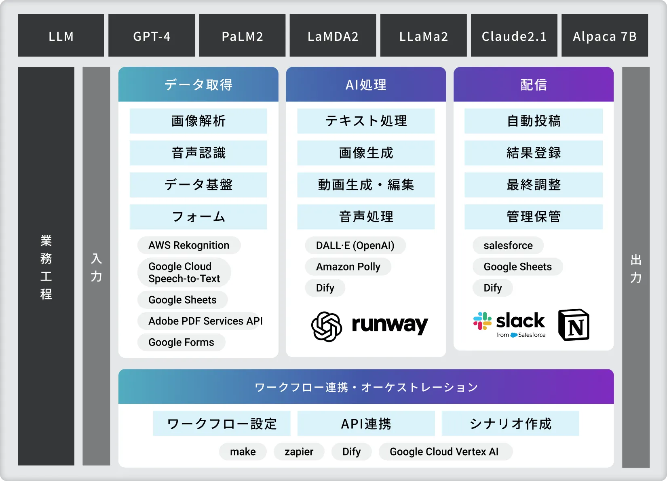Select the LLaMa2 box
The height and width of the screenshot is (481, 667).
pyautogui.click(x=424, y=35)
